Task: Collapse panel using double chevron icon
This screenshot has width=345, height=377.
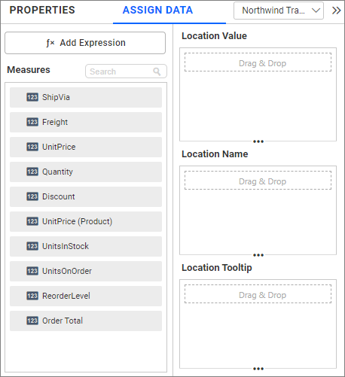Action: point(336,11)
